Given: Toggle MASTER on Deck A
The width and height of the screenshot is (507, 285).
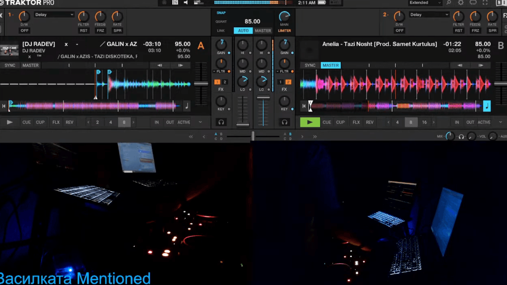Looking at the screenshot, I should 30,65.
